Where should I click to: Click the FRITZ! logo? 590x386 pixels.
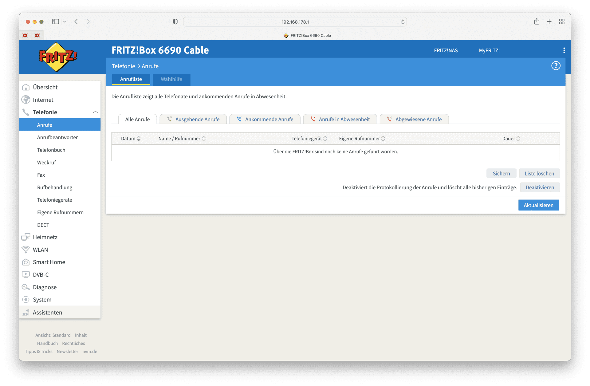pyautogui.click(x=58, y=57)
